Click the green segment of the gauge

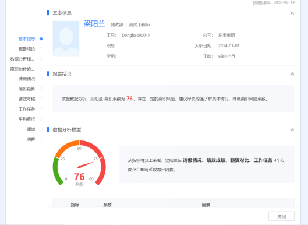coord(55,171)
